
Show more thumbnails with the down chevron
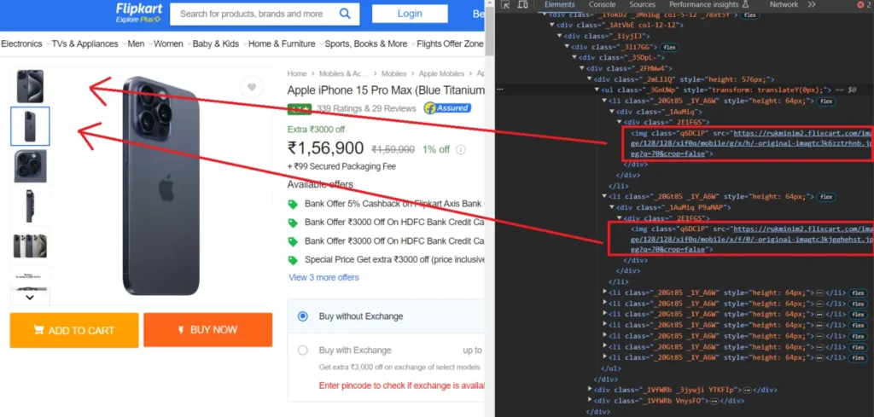click(x=30, y=298)
